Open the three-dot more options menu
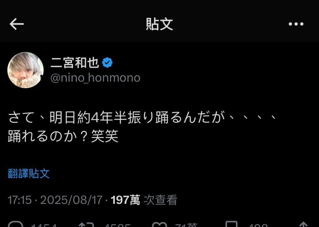The image size is (319, 227). (x=296, y=24)
